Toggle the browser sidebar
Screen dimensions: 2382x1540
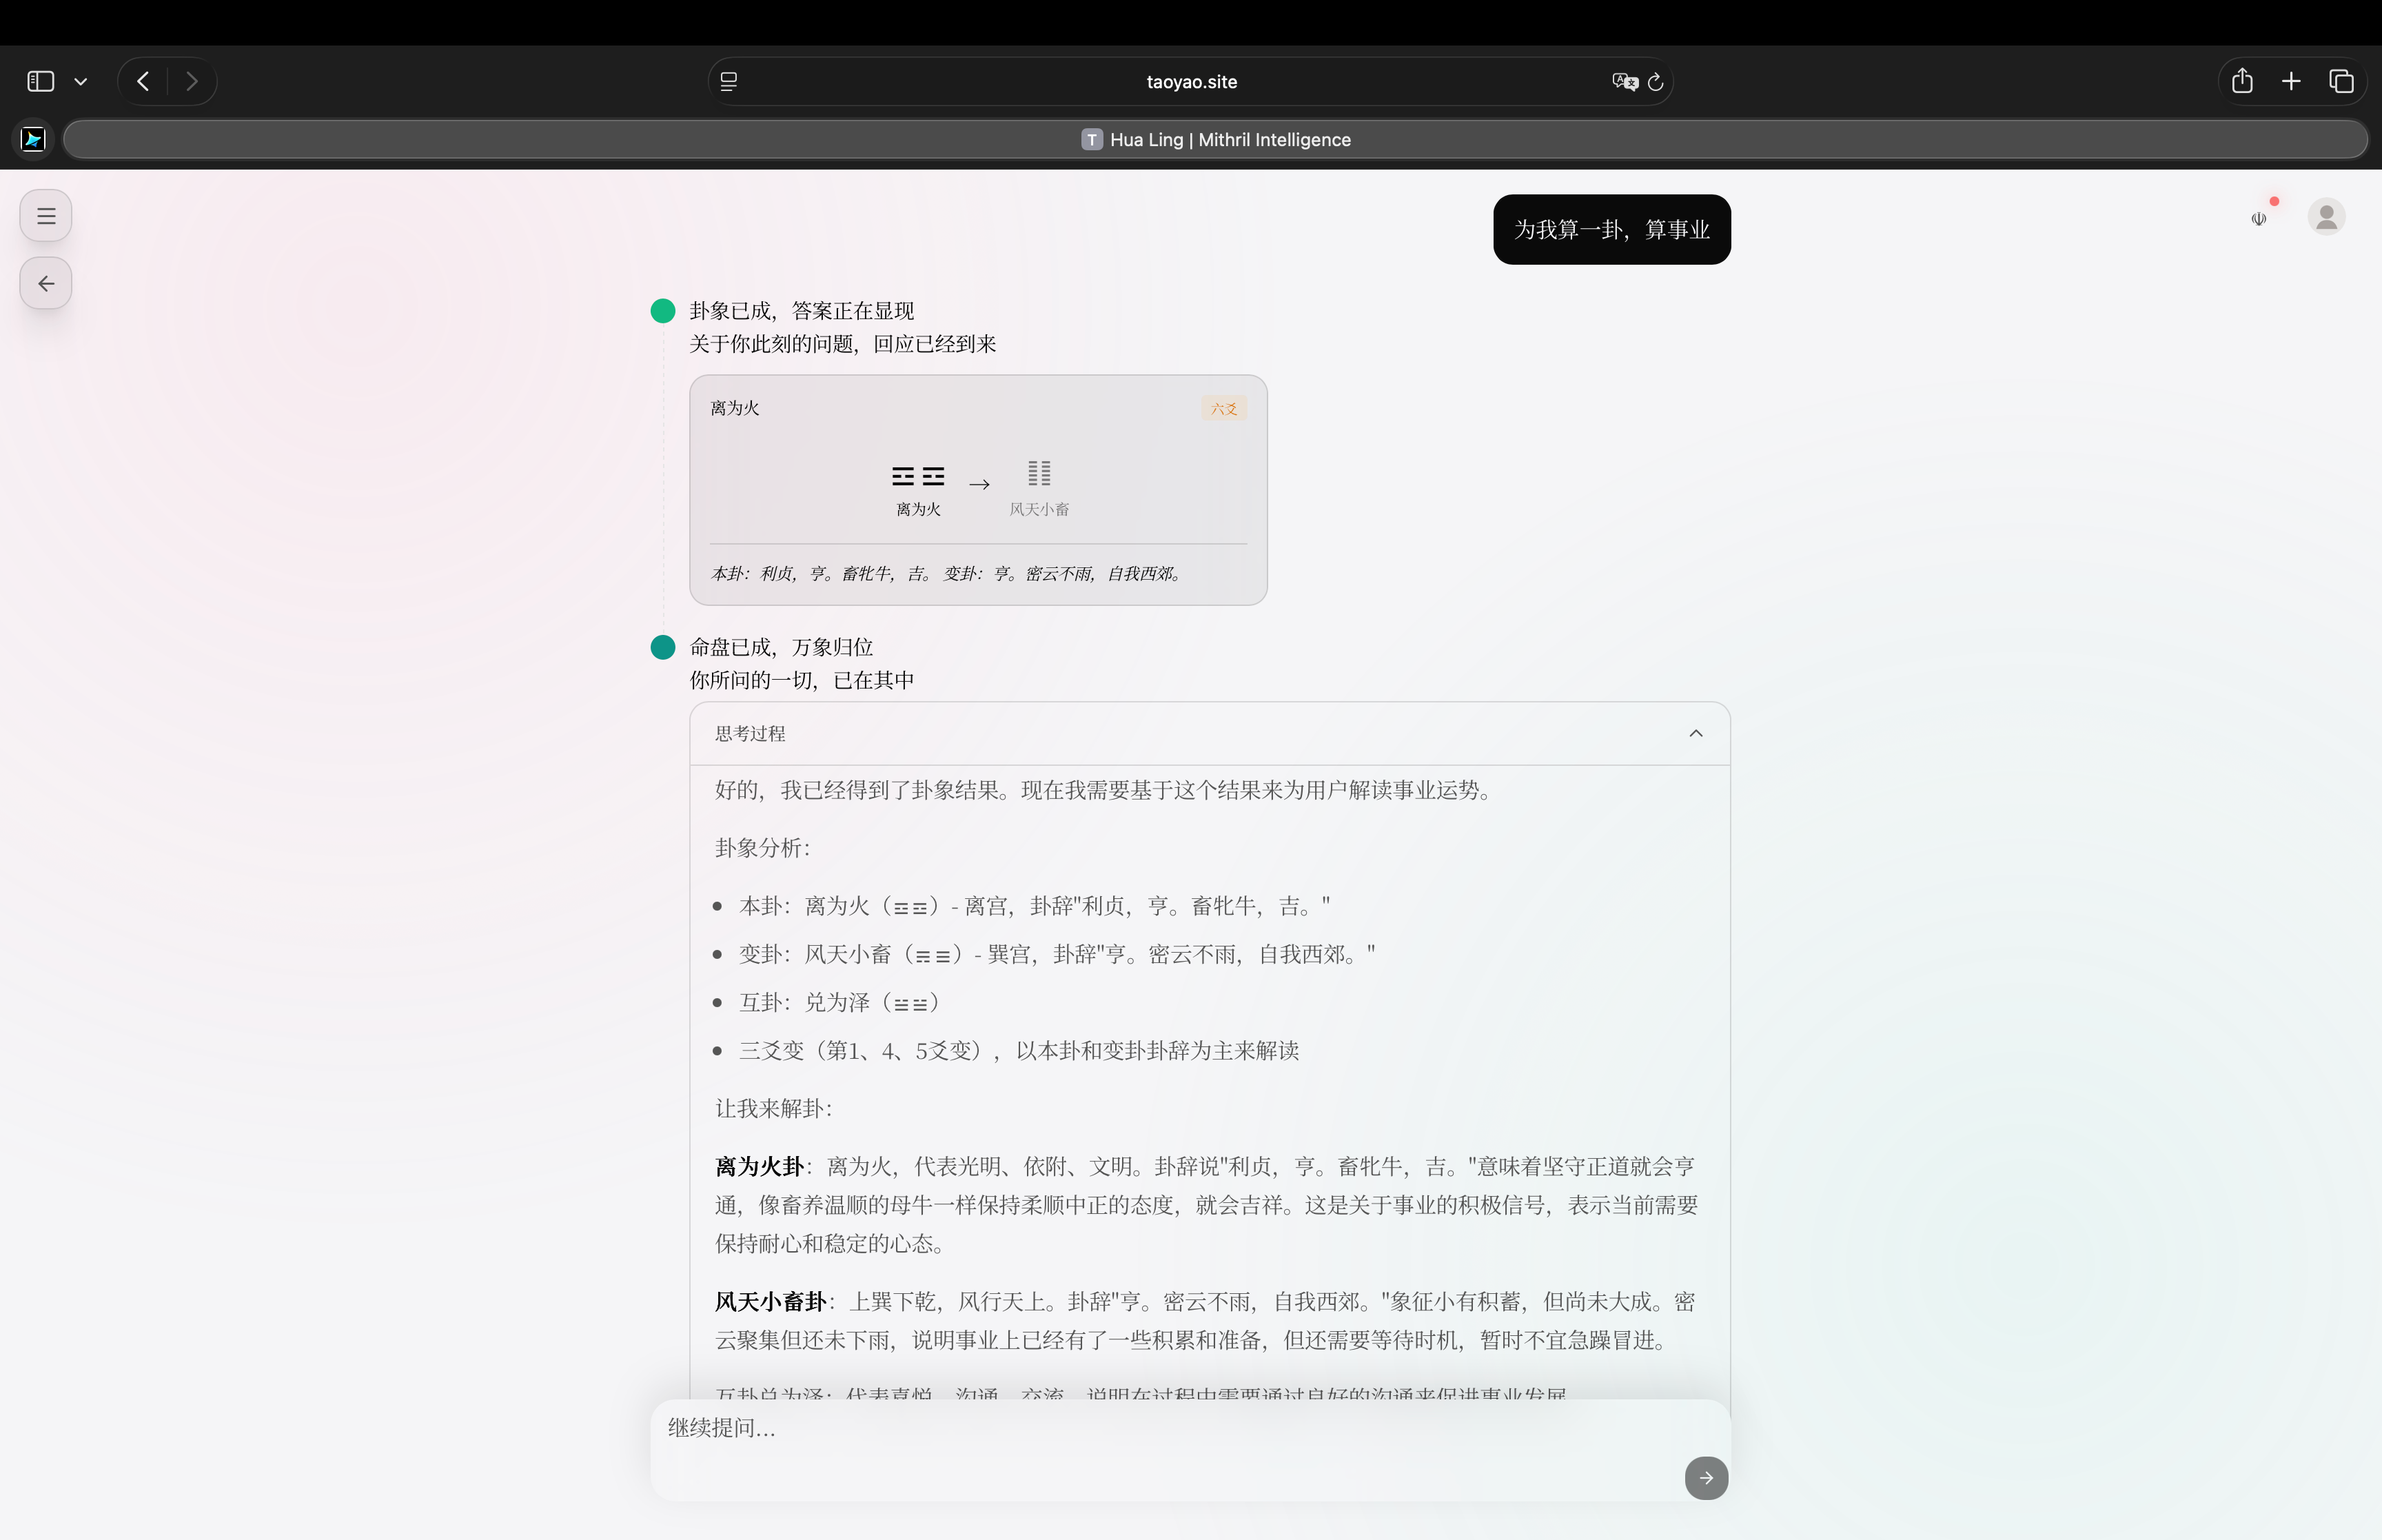point(41,81)
